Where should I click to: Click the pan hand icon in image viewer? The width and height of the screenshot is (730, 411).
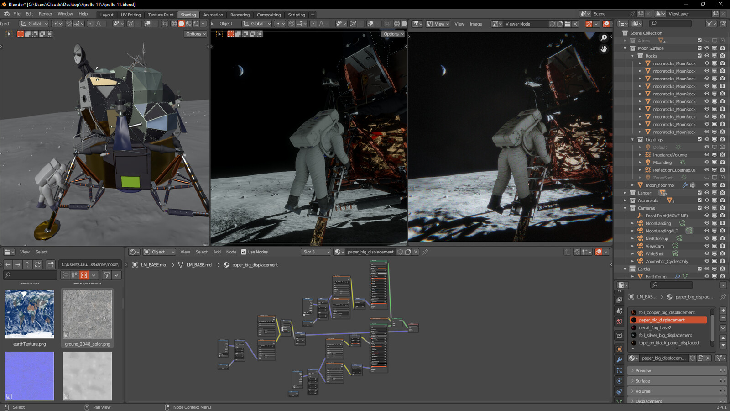pyautogui.click(x=604, y=49)
